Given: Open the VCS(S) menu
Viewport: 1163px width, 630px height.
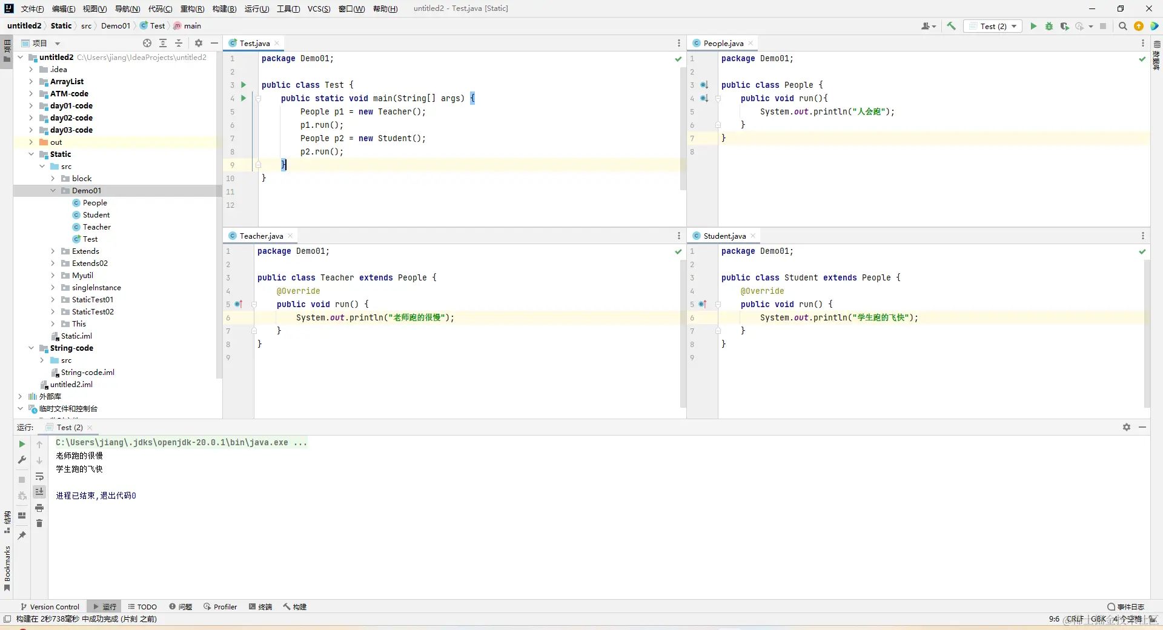Looking at the screenshot, I should click(319, 8).
